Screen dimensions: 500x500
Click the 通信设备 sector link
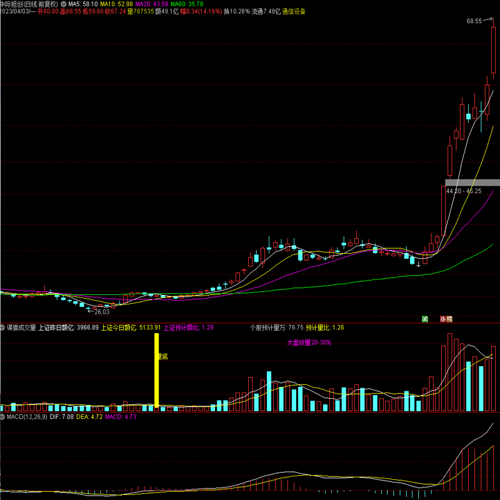tap(294, 11)
